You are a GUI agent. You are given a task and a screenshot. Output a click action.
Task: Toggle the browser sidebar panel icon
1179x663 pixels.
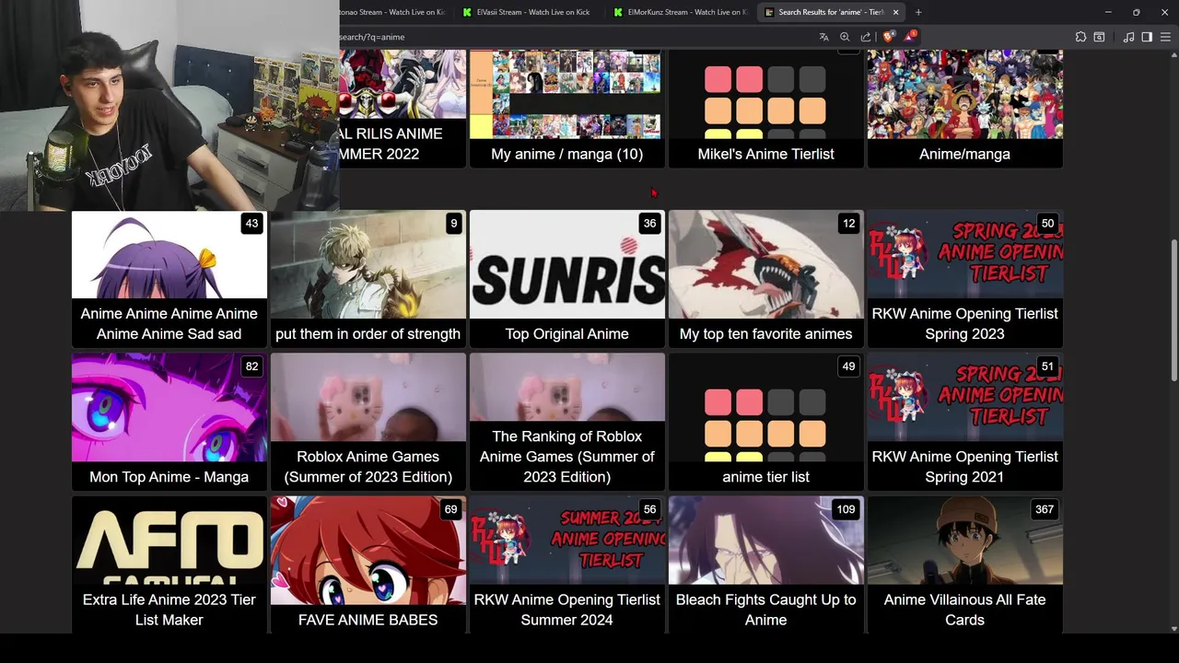[1147, 37]
